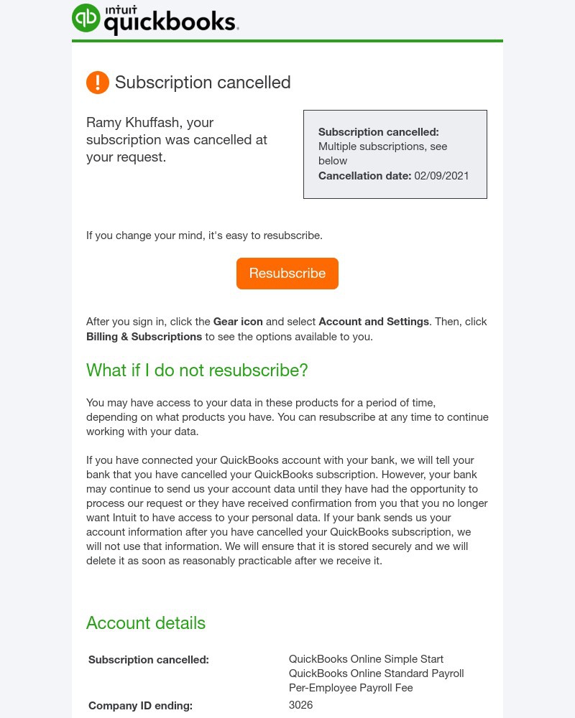Click the Account details heading

[145, 623]
